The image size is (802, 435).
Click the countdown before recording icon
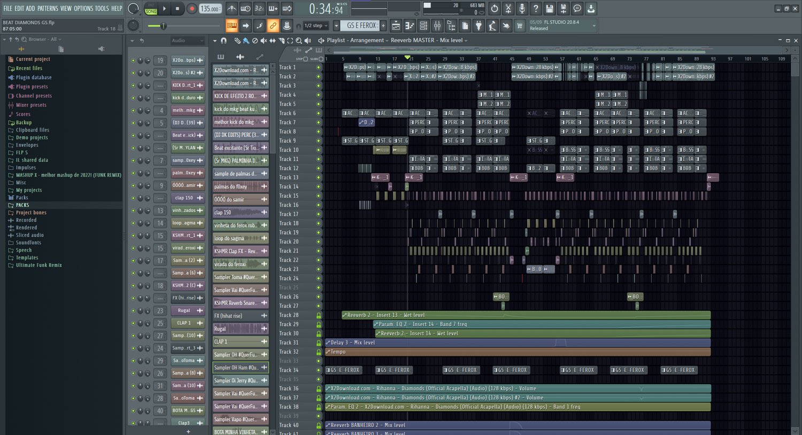(259, 9)
